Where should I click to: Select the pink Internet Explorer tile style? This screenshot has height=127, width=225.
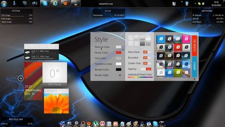coord(186,39)
